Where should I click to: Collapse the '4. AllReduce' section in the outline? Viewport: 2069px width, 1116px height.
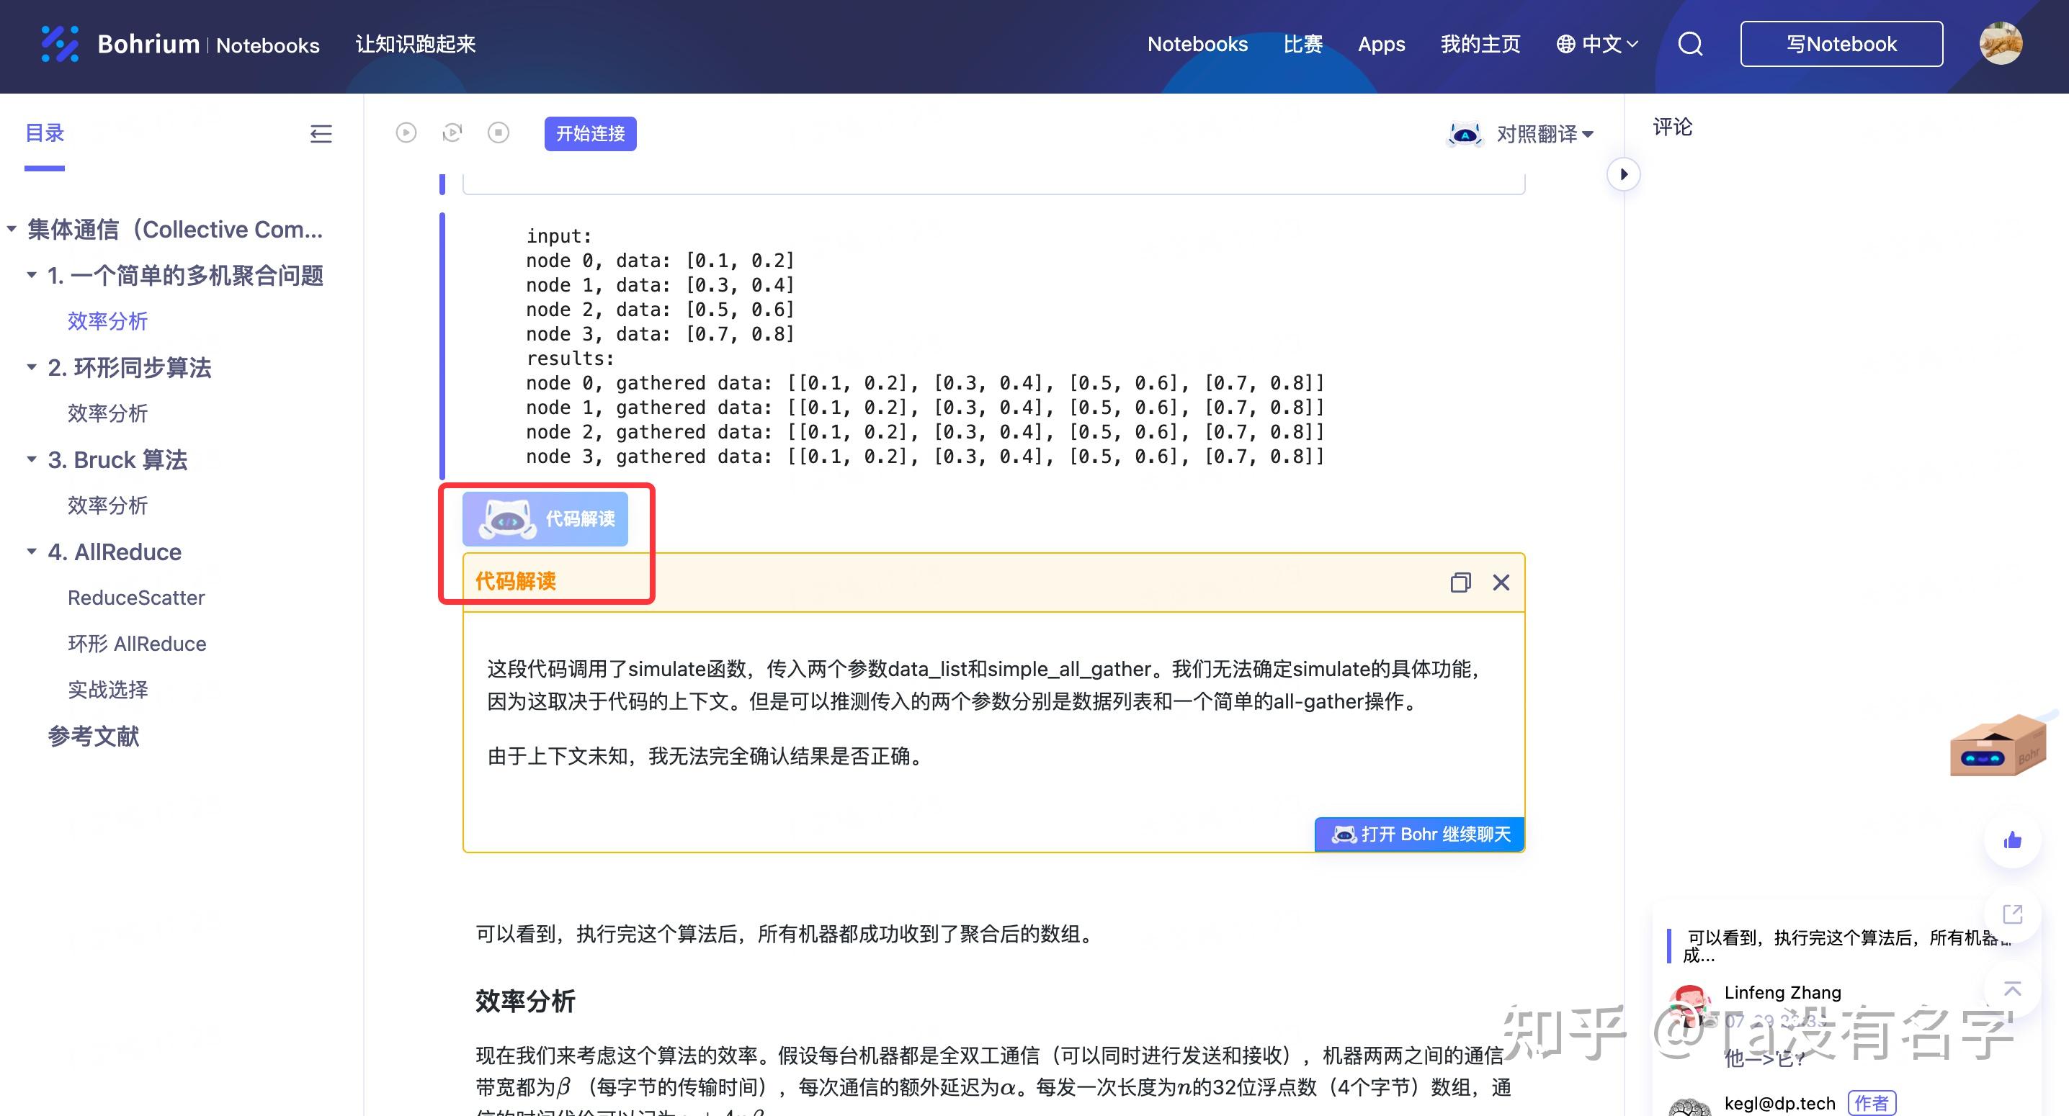[x=31, y=551]
